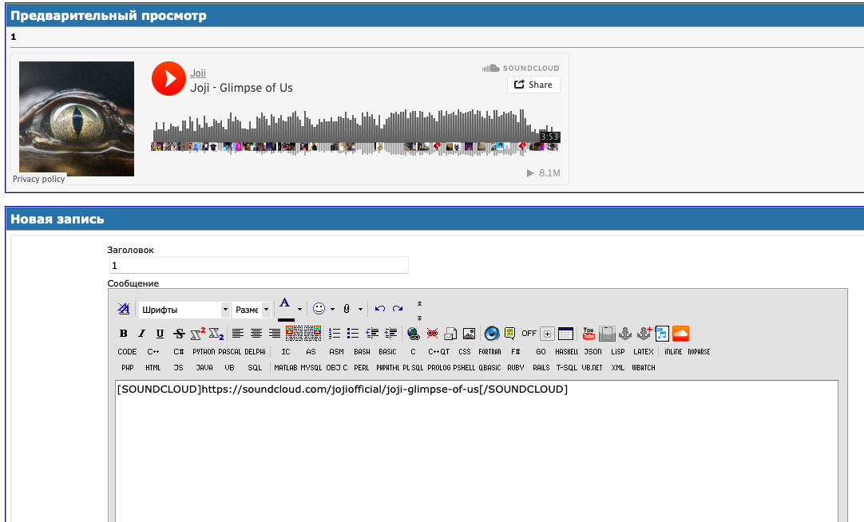The image size is (864, 522).
Task: Click inside the message text area
Action: click(x=477, y=452)
